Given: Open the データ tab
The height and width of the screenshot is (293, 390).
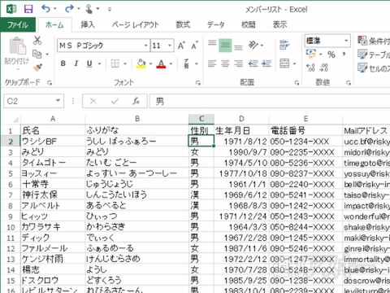Looking at the screenshot, I should point(216,24).
